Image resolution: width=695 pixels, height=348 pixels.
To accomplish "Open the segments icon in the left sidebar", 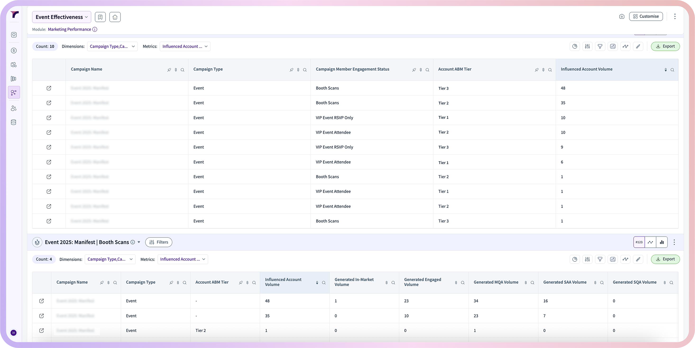I will [14, 65].
